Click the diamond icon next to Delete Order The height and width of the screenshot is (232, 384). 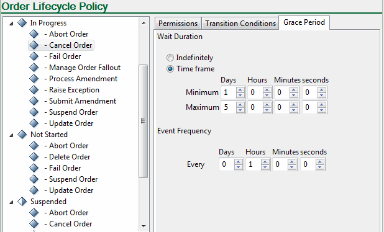34,157
